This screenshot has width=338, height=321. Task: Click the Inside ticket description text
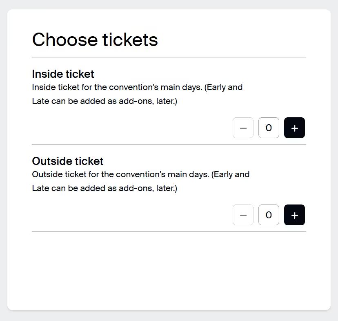click(x=137, y=94)
